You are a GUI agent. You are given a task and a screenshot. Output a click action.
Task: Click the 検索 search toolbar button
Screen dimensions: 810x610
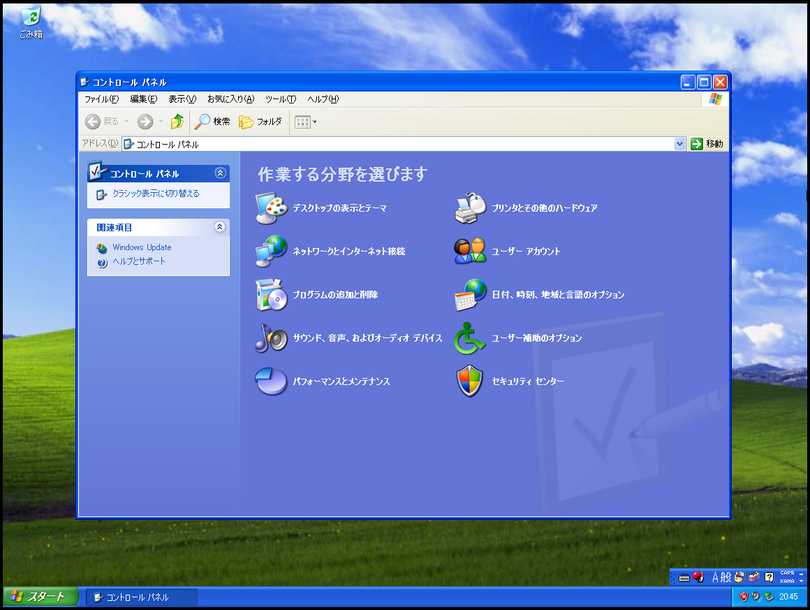[x=212, y=122]
